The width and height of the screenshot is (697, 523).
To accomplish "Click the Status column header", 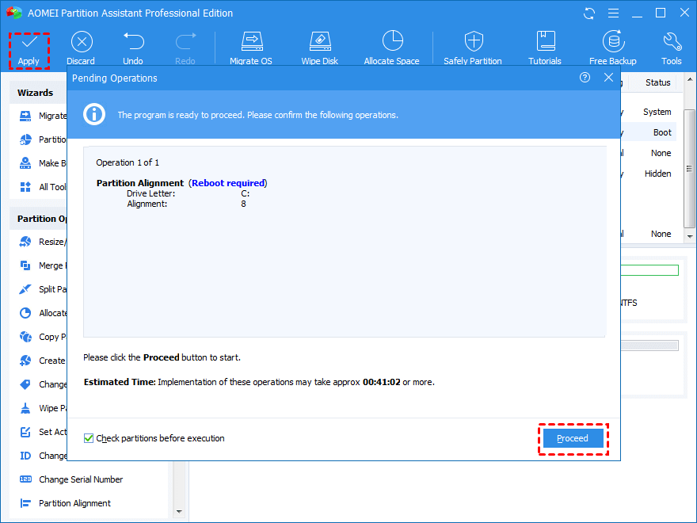I will pyautogui.click(x=658, y=82).
